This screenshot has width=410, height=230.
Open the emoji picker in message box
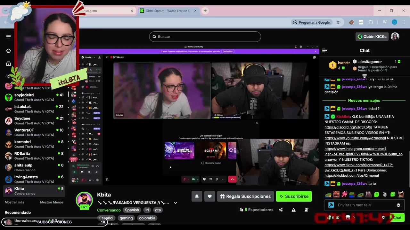click(398, 205)
